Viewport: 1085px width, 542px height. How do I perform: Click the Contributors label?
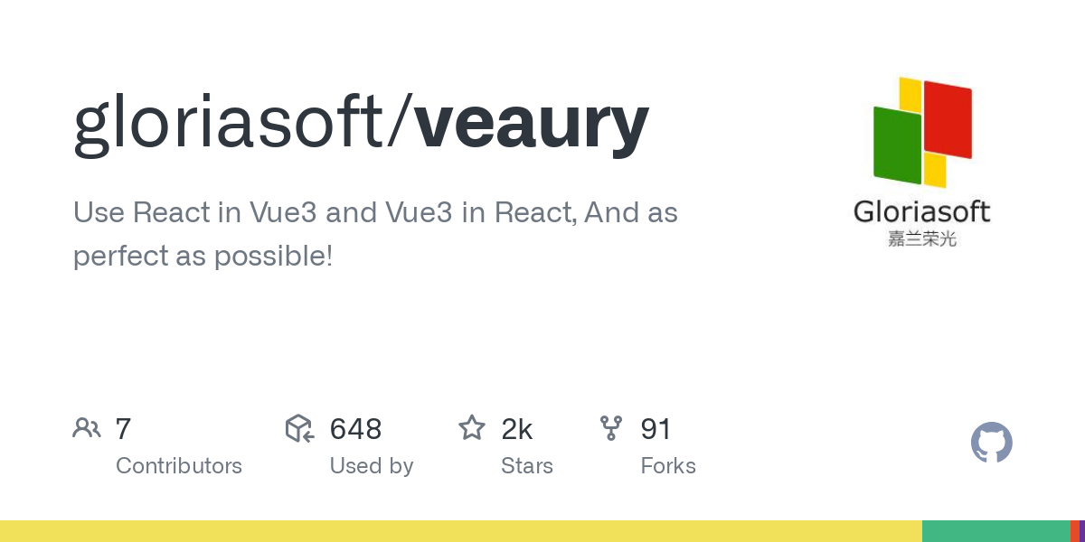click(179, 466)
